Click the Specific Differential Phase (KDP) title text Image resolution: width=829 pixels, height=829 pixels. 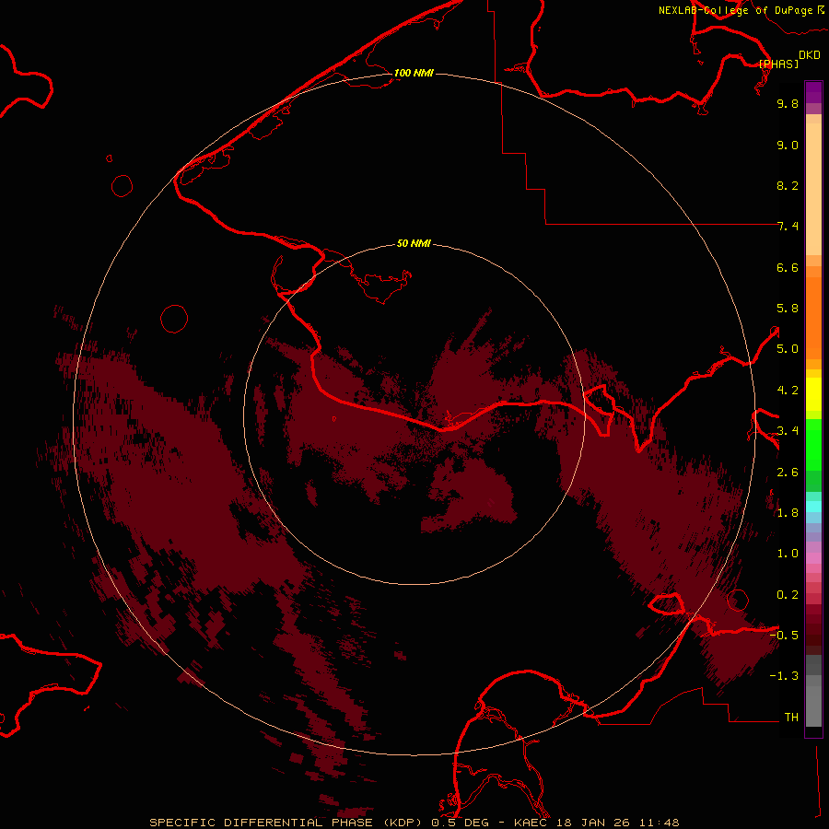[286, 823]
